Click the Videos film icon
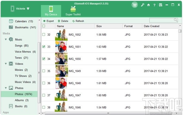This screenshot has height=115, width=183. [x=11, y=64]
